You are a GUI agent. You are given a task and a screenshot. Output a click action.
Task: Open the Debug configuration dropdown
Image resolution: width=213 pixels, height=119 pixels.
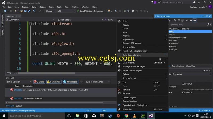(x=51, y=11)
